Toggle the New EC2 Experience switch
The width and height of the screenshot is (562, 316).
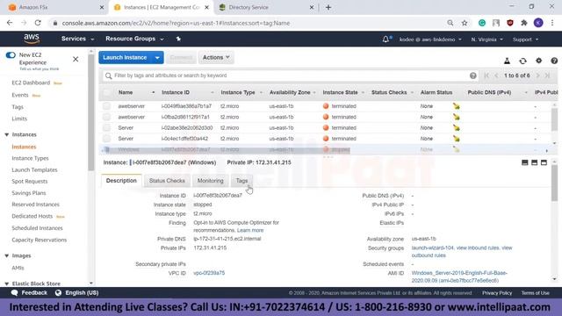[x=11, y=54]
